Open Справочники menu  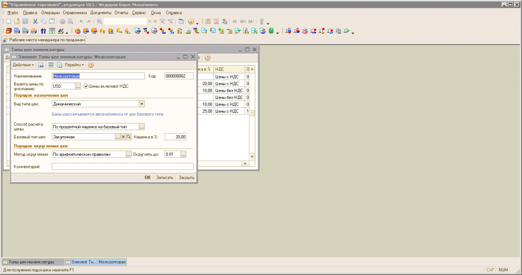click(74, 13)
